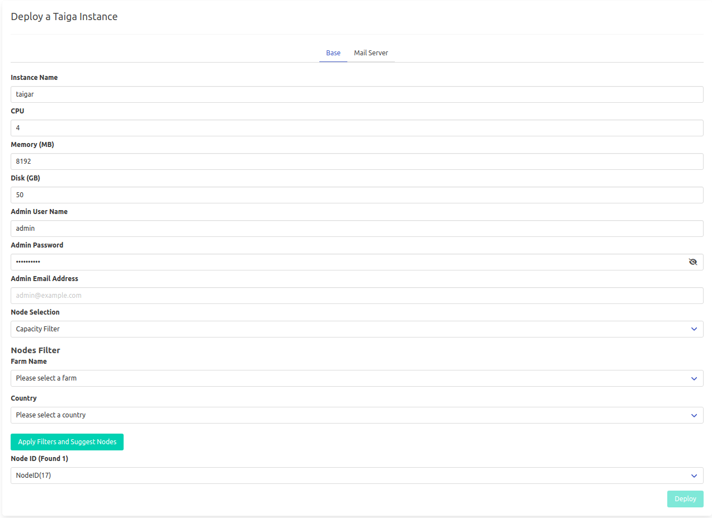Screen dimensions: 712x518
Task: Click into the CPU input field
Action: click(x=357, y=128)
